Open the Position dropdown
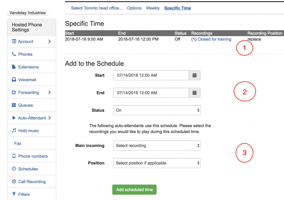The width and height of the screenshot is (284, 200). coord(157,163)
